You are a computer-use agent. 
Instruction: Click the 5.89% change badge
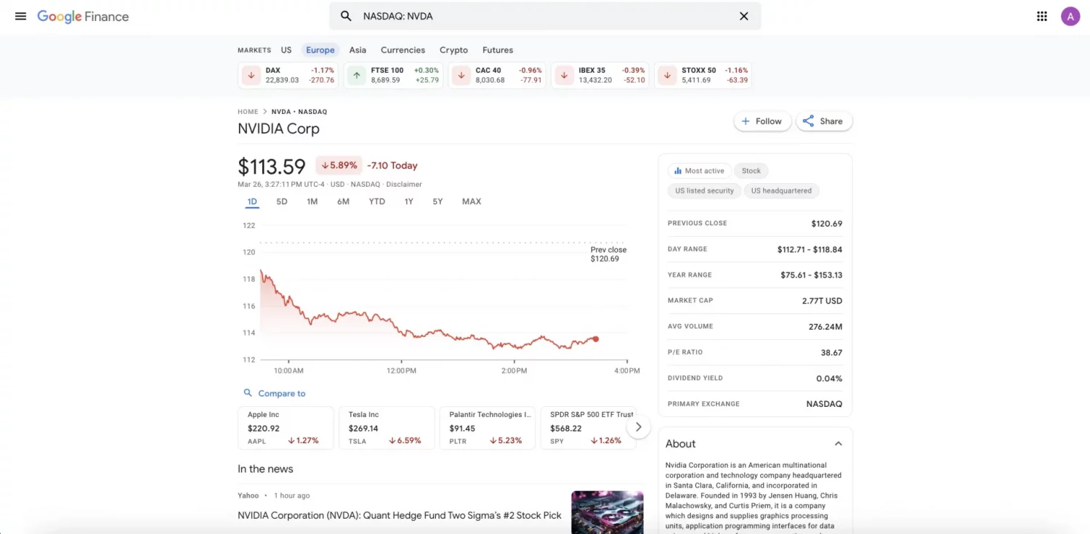(x=339, y=166)
